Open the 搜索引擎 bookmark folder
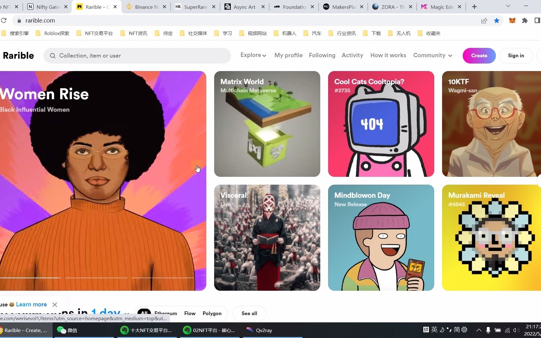The image size is (541, 338). [15, 33]
